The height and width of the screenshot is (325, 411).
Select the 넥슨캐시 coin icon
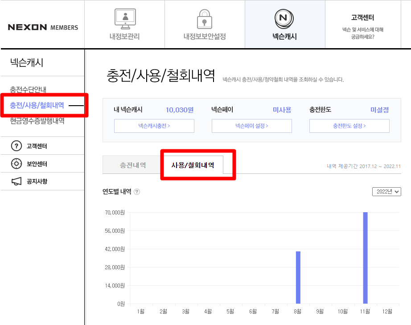[284, 19]
